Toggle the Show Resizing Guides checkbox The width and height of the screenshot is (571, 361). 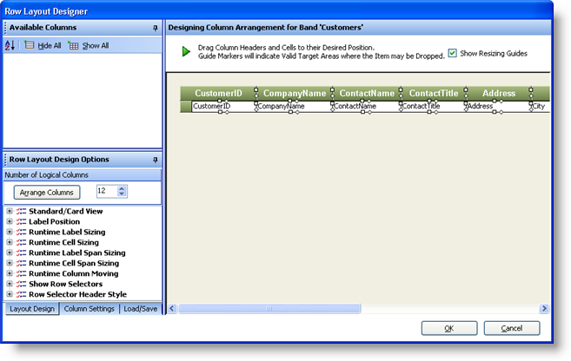(453, 53)
